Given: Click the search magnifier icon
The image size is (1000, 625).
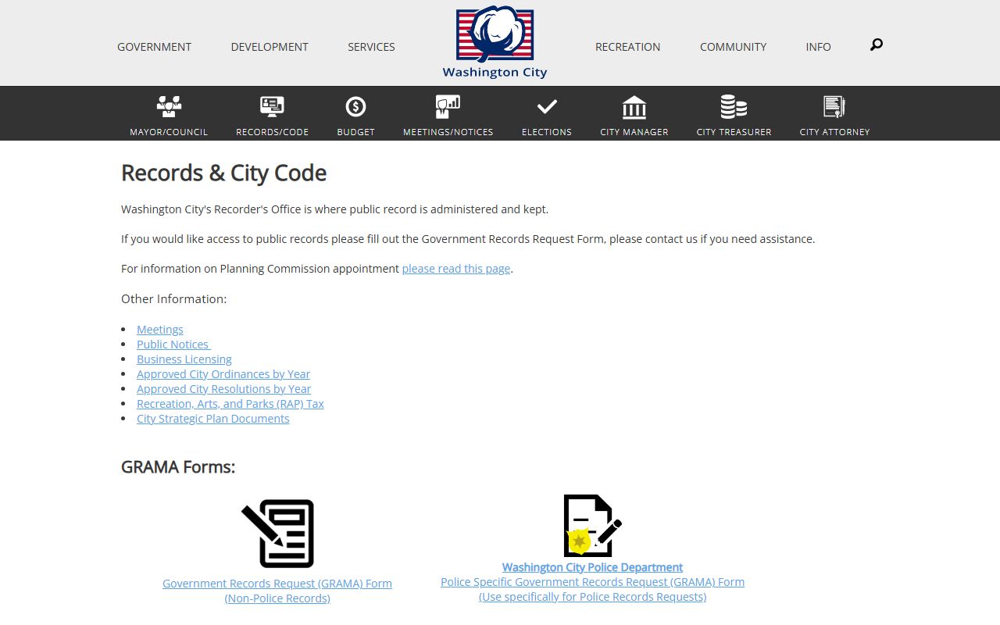Looking at the screenshot, I should 877,45.
